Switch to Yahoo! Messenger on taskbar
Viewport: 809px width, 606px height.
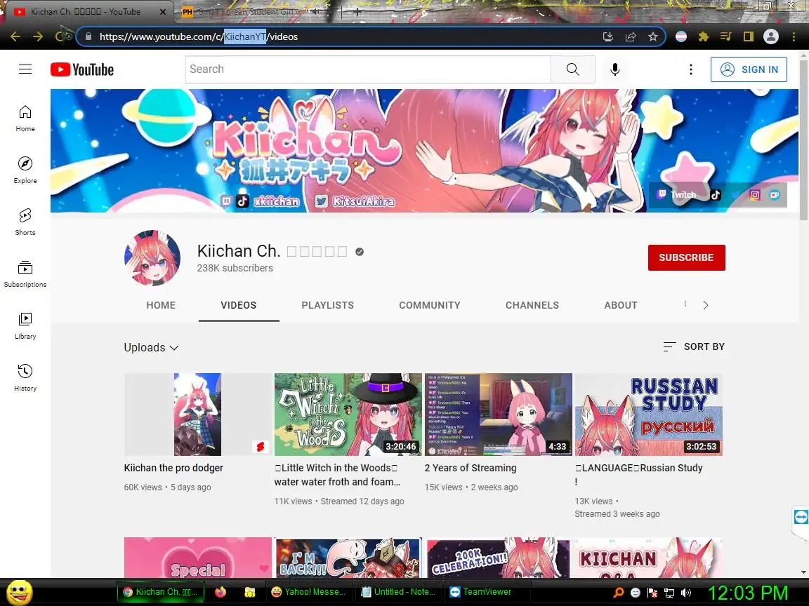[x=308, y=592]
